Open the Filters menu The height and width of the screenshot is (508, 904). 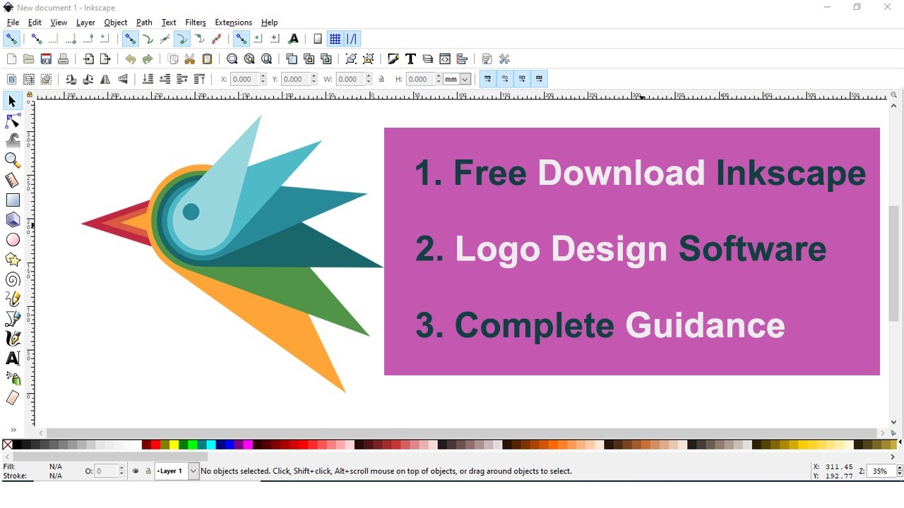tap(196, 23)
